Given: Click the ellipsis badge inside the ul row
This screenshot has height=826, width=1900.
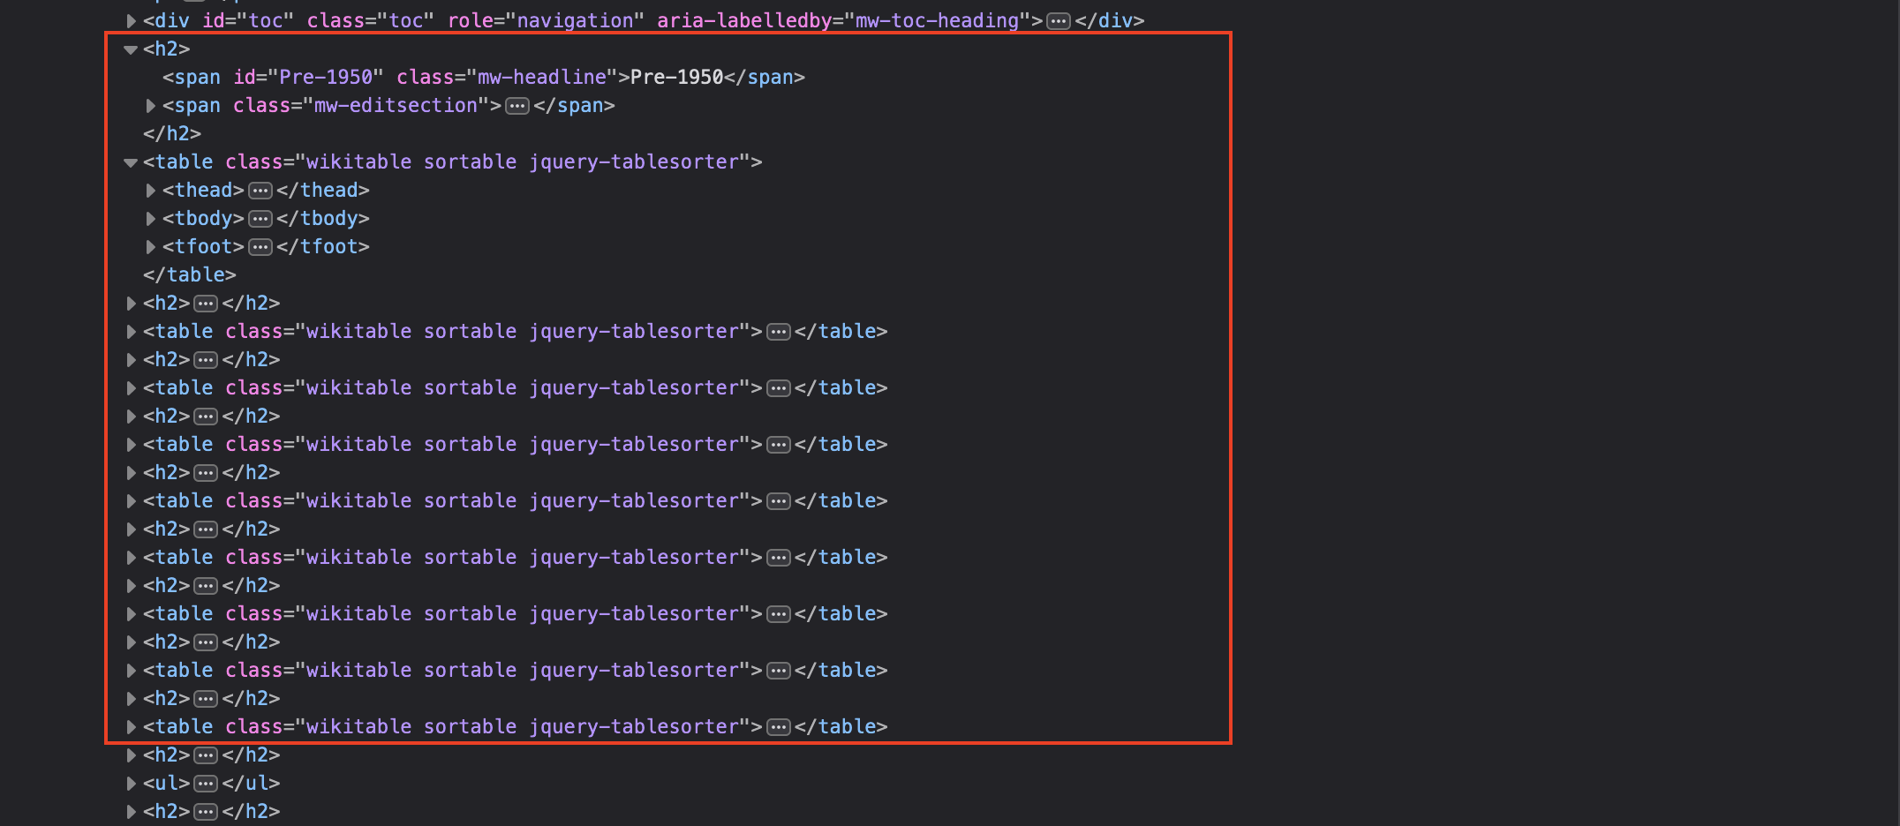Looking at the screenshot, I should click(x=206, y=784).
